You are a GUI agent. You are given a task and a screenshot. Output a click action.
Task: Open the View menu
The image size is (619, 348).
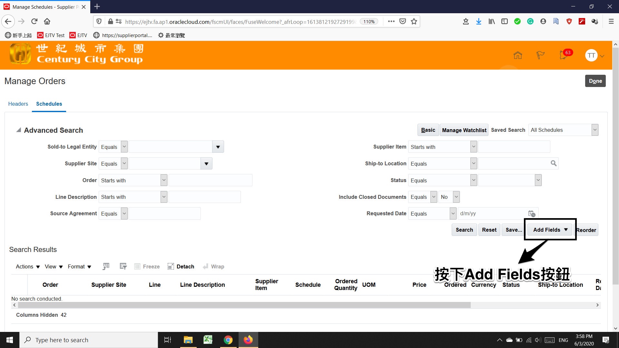click(54, 266)
